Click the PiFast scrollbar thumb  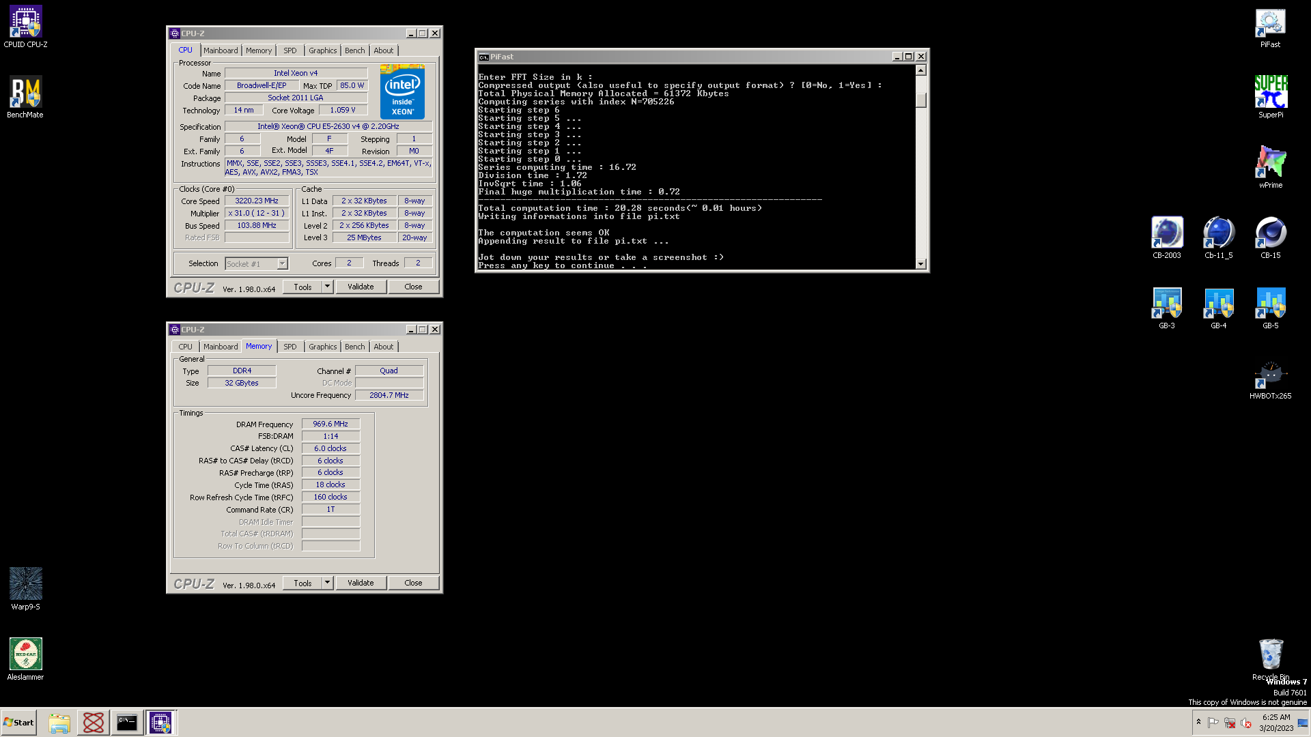pyautogui.click(x=920, y=100)
